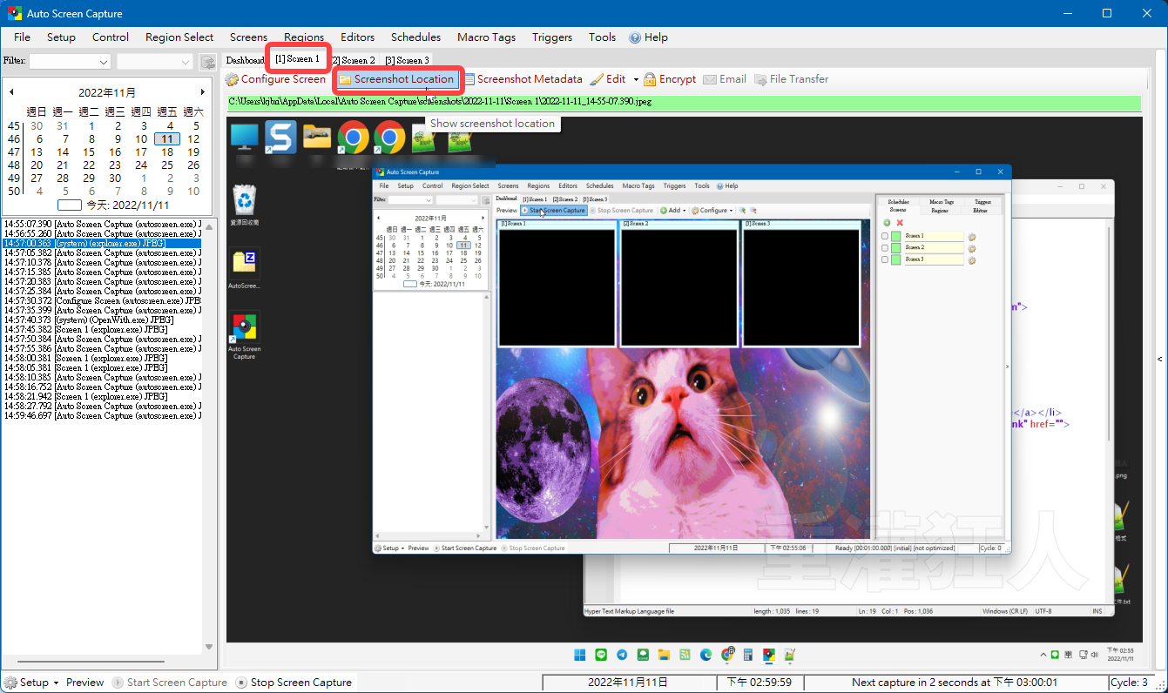Switch to the [1] Screen 1 tab
This screenshot has width=1168, height=693.
pos(297,59)
